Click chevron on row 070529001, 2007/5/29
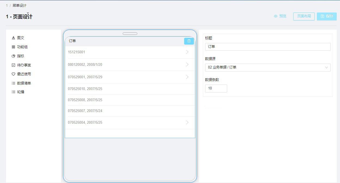This screenshot has width=340, height=183. coord(187,77)
